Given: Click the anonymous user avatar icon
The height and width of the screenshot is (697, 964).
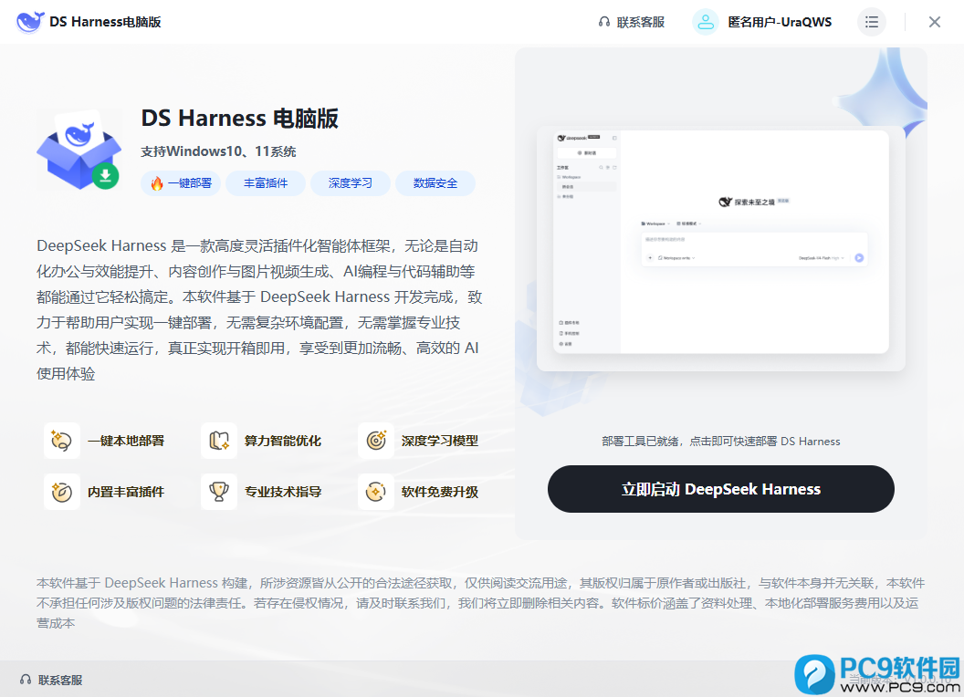Looking at the screenshot, I should 705,22.
